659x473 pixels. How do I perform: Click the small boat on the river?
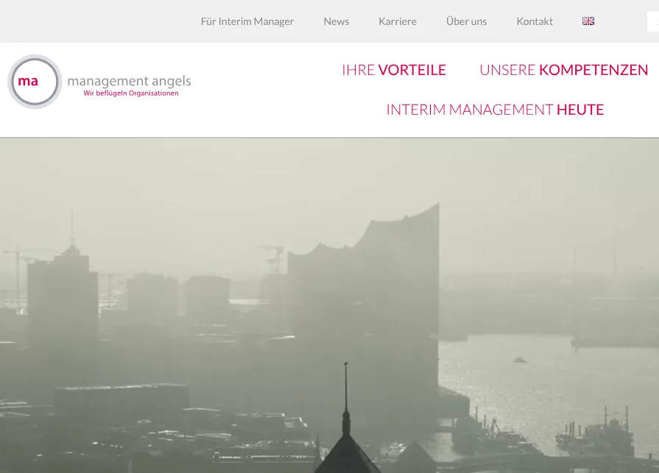520,360
